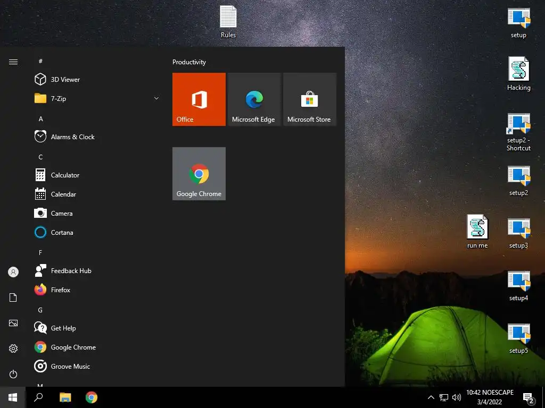Launch the Camera app

point(97,214)
